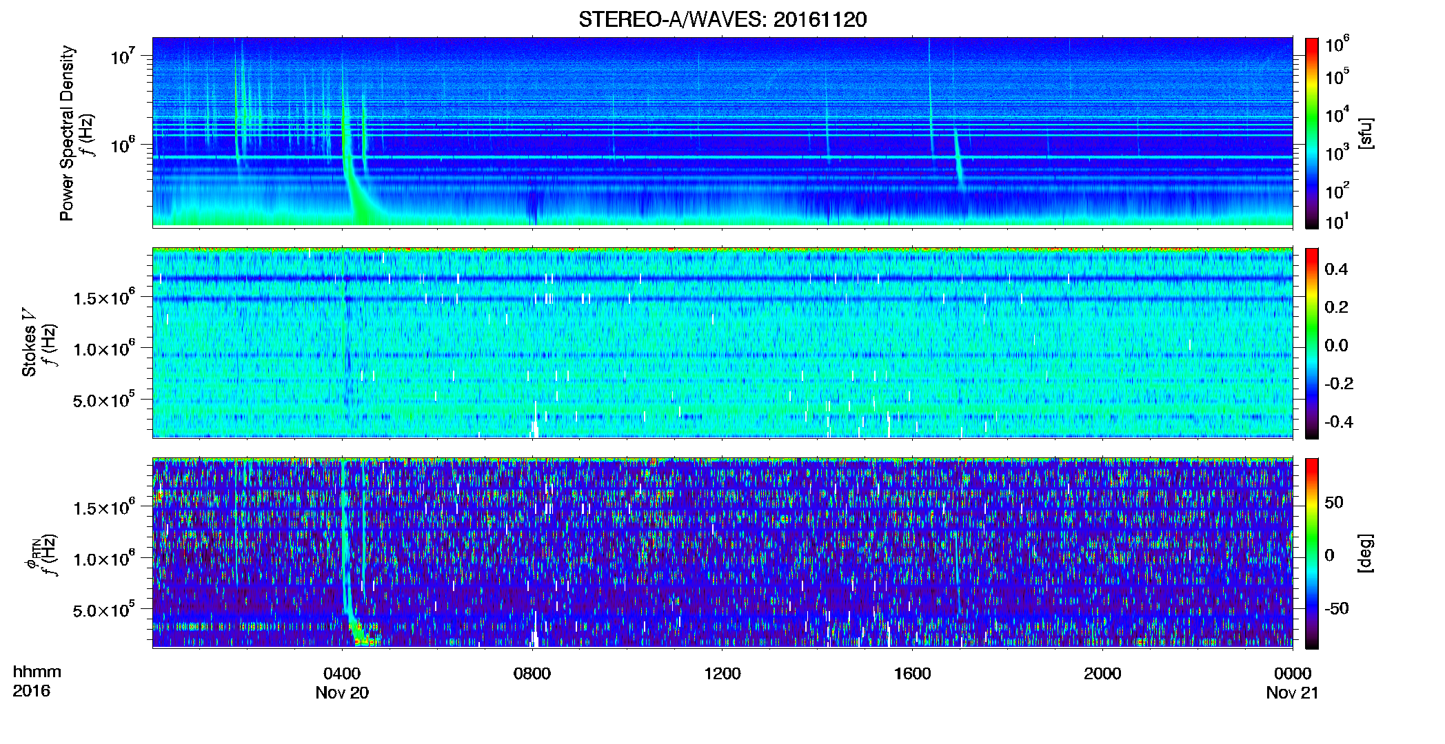The image size is (1445, 744).
Task: Click the 2000 time axis label
Action: coord(1102,674)
